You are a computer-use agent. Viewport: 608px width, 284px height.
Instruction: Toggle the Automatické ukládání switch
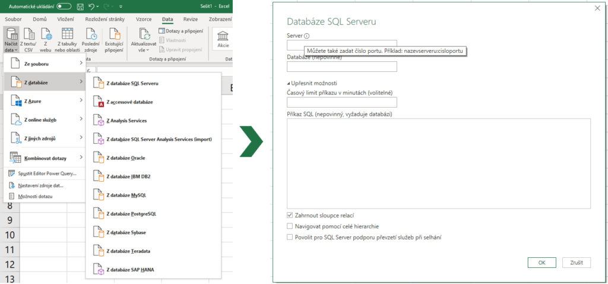point(64,6)
